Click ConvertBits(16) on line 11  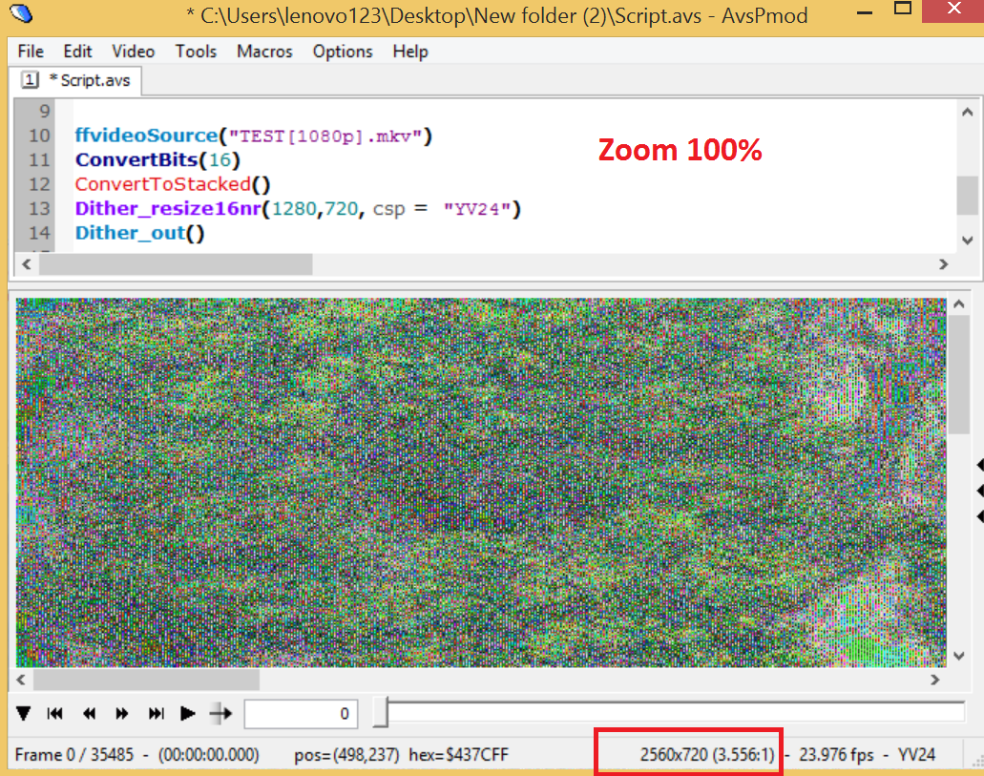click(157, 160)
